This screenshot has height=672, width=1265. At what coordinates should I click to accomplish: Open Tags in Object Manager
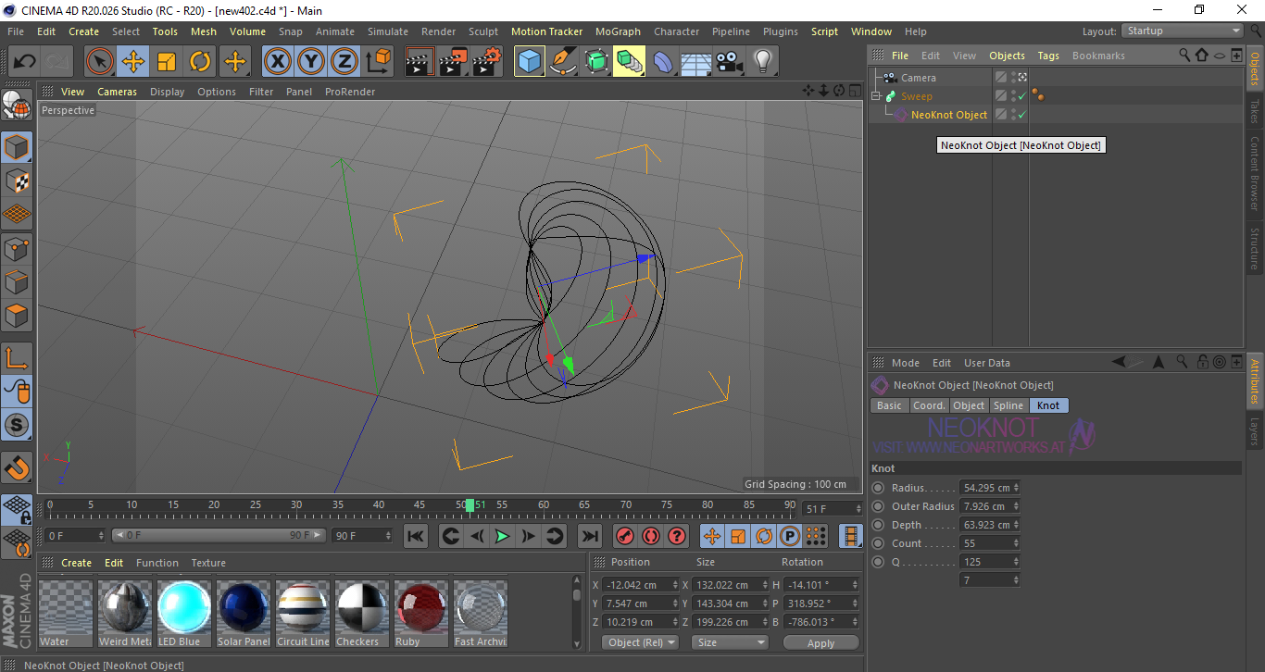click(1048, 56)
